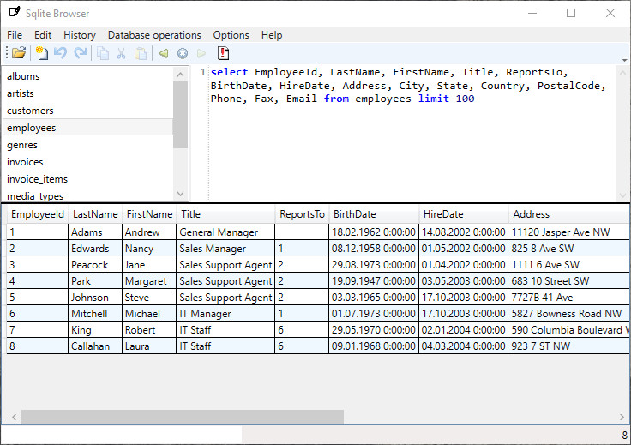Select birth date '18.02.1962 0:00:00'
Screen dimensions: 631x445
(x=374, y=232)
